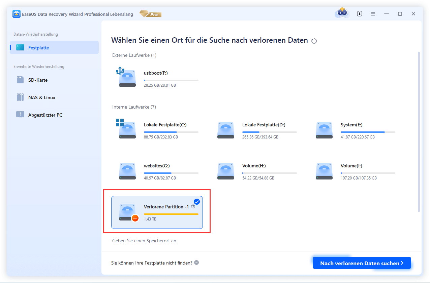Click the NAS & Linux sidebar icon
430x283 pixels.
(x=20, y=97)
